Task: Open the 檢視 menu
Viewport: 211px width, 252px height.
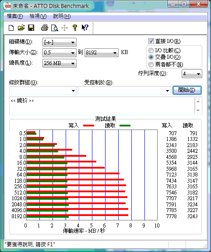Action: tap(38, 16)
